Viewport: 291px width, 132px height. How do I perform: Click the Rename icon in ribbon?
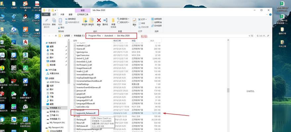105,20
